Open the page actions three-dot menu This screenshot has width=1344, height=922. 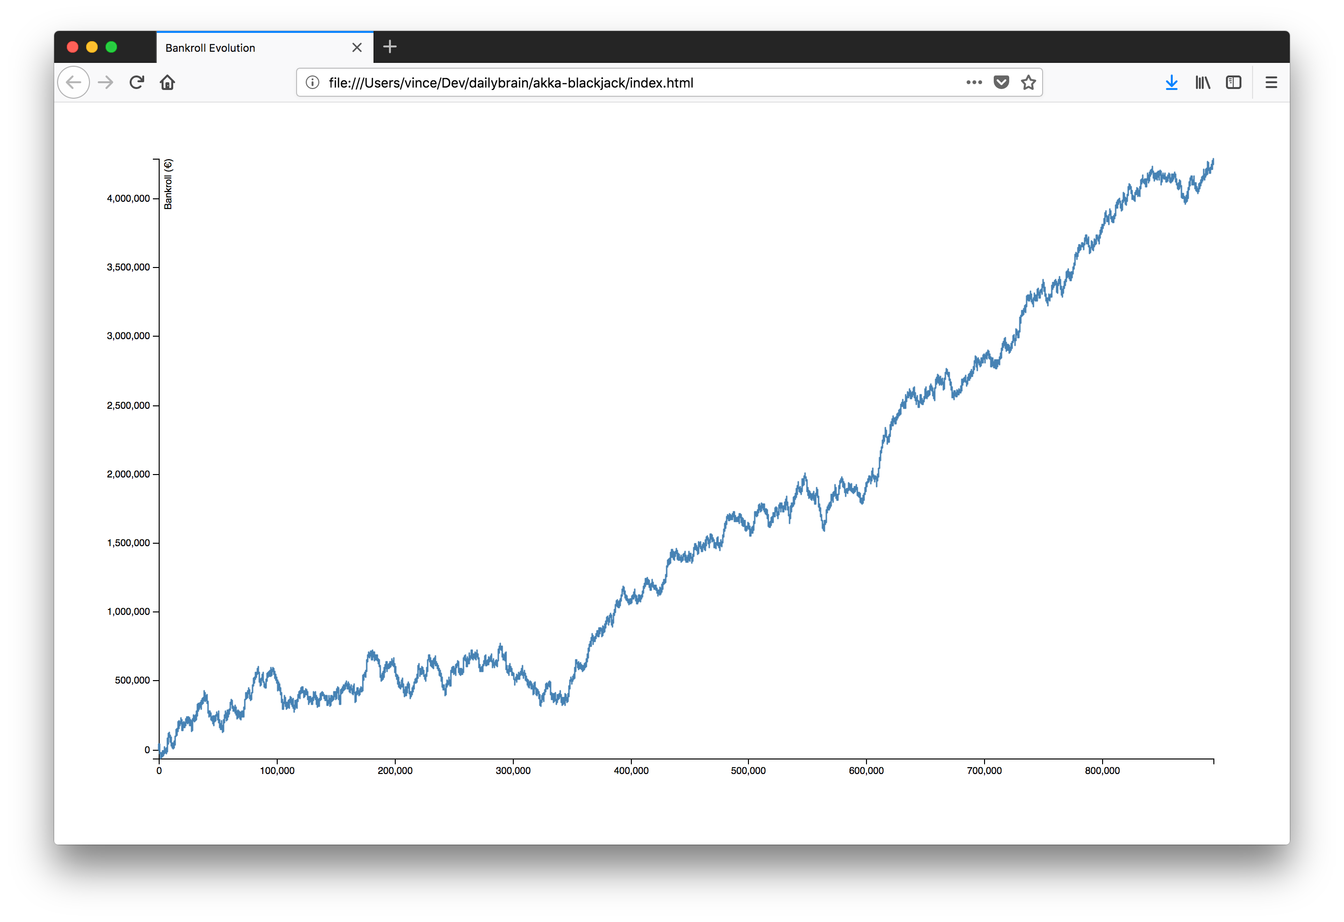(974, 83)
